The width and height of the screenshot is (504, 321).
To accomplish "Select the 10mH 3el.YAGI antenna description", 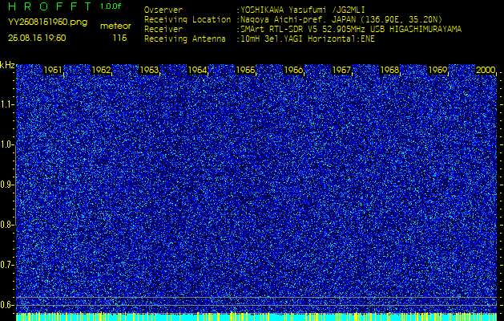I will click(x=308, y=39).
